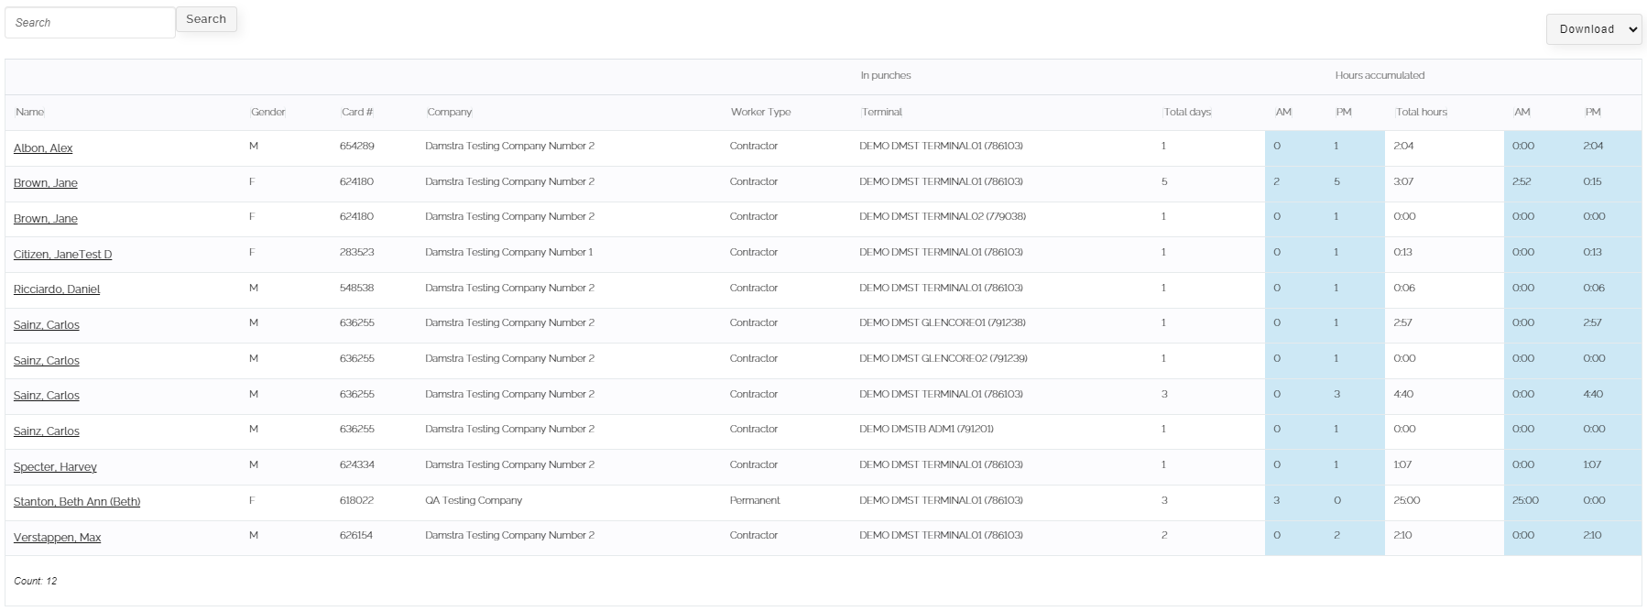Select card number 626154

pos(356,535)
